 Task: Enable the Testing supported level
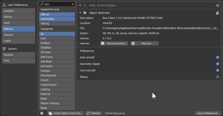[x=57, y=23]
